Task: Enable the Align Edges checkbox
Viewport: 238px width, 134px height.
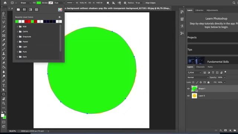Action: click(x=144, y=3)
